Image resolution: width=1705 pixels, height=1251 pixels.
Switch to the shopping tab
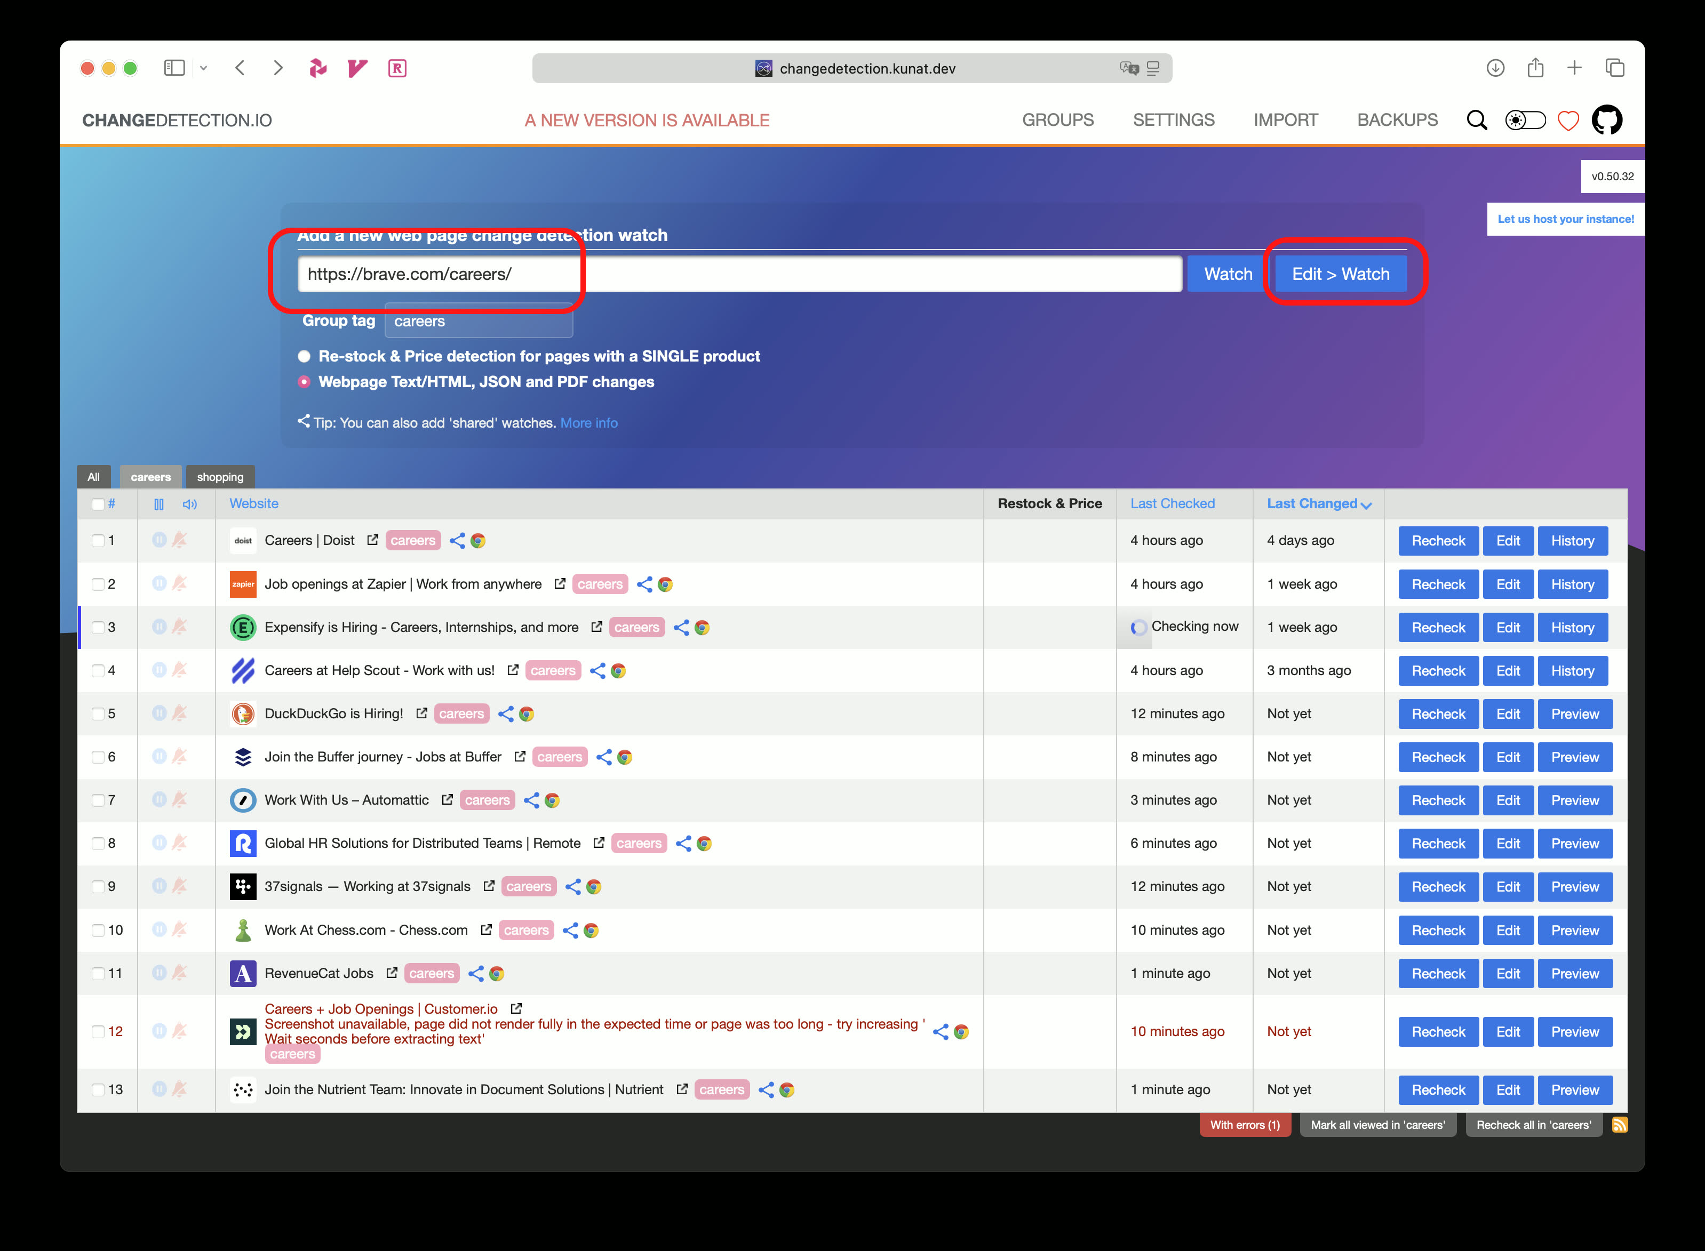pos(220,477)
